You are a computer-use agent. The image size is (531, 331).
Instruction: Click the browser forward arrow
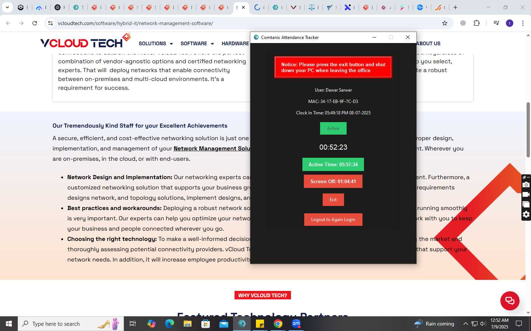pyautogui.click(x=21, y=23)
